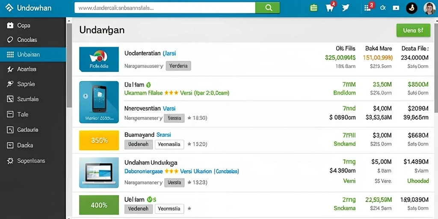The height and width of the screenshot is (219, 438).
Task: Click the Versia button near 1923
Action: pyautogui.click(x=175, y=183)
